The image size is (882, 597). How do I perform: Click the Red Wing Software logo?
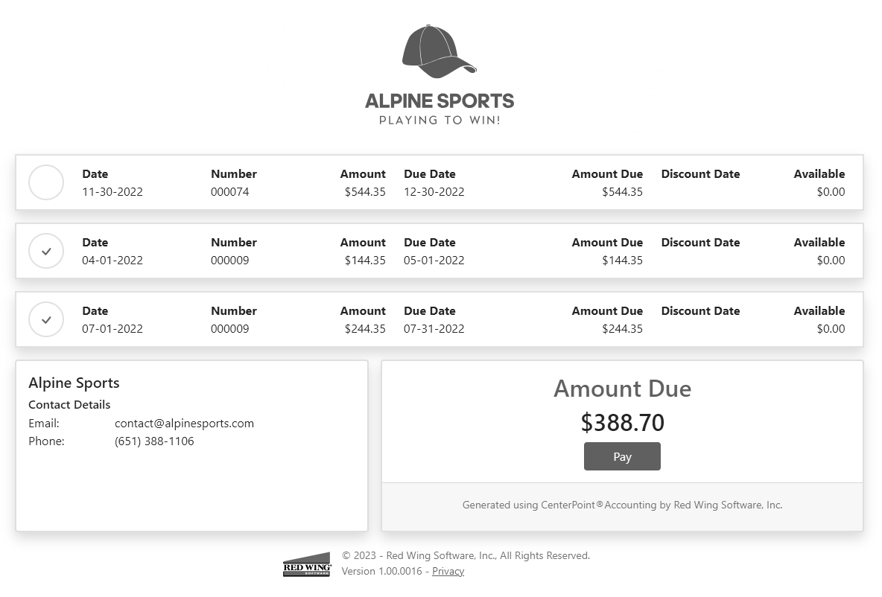(307, 565)
